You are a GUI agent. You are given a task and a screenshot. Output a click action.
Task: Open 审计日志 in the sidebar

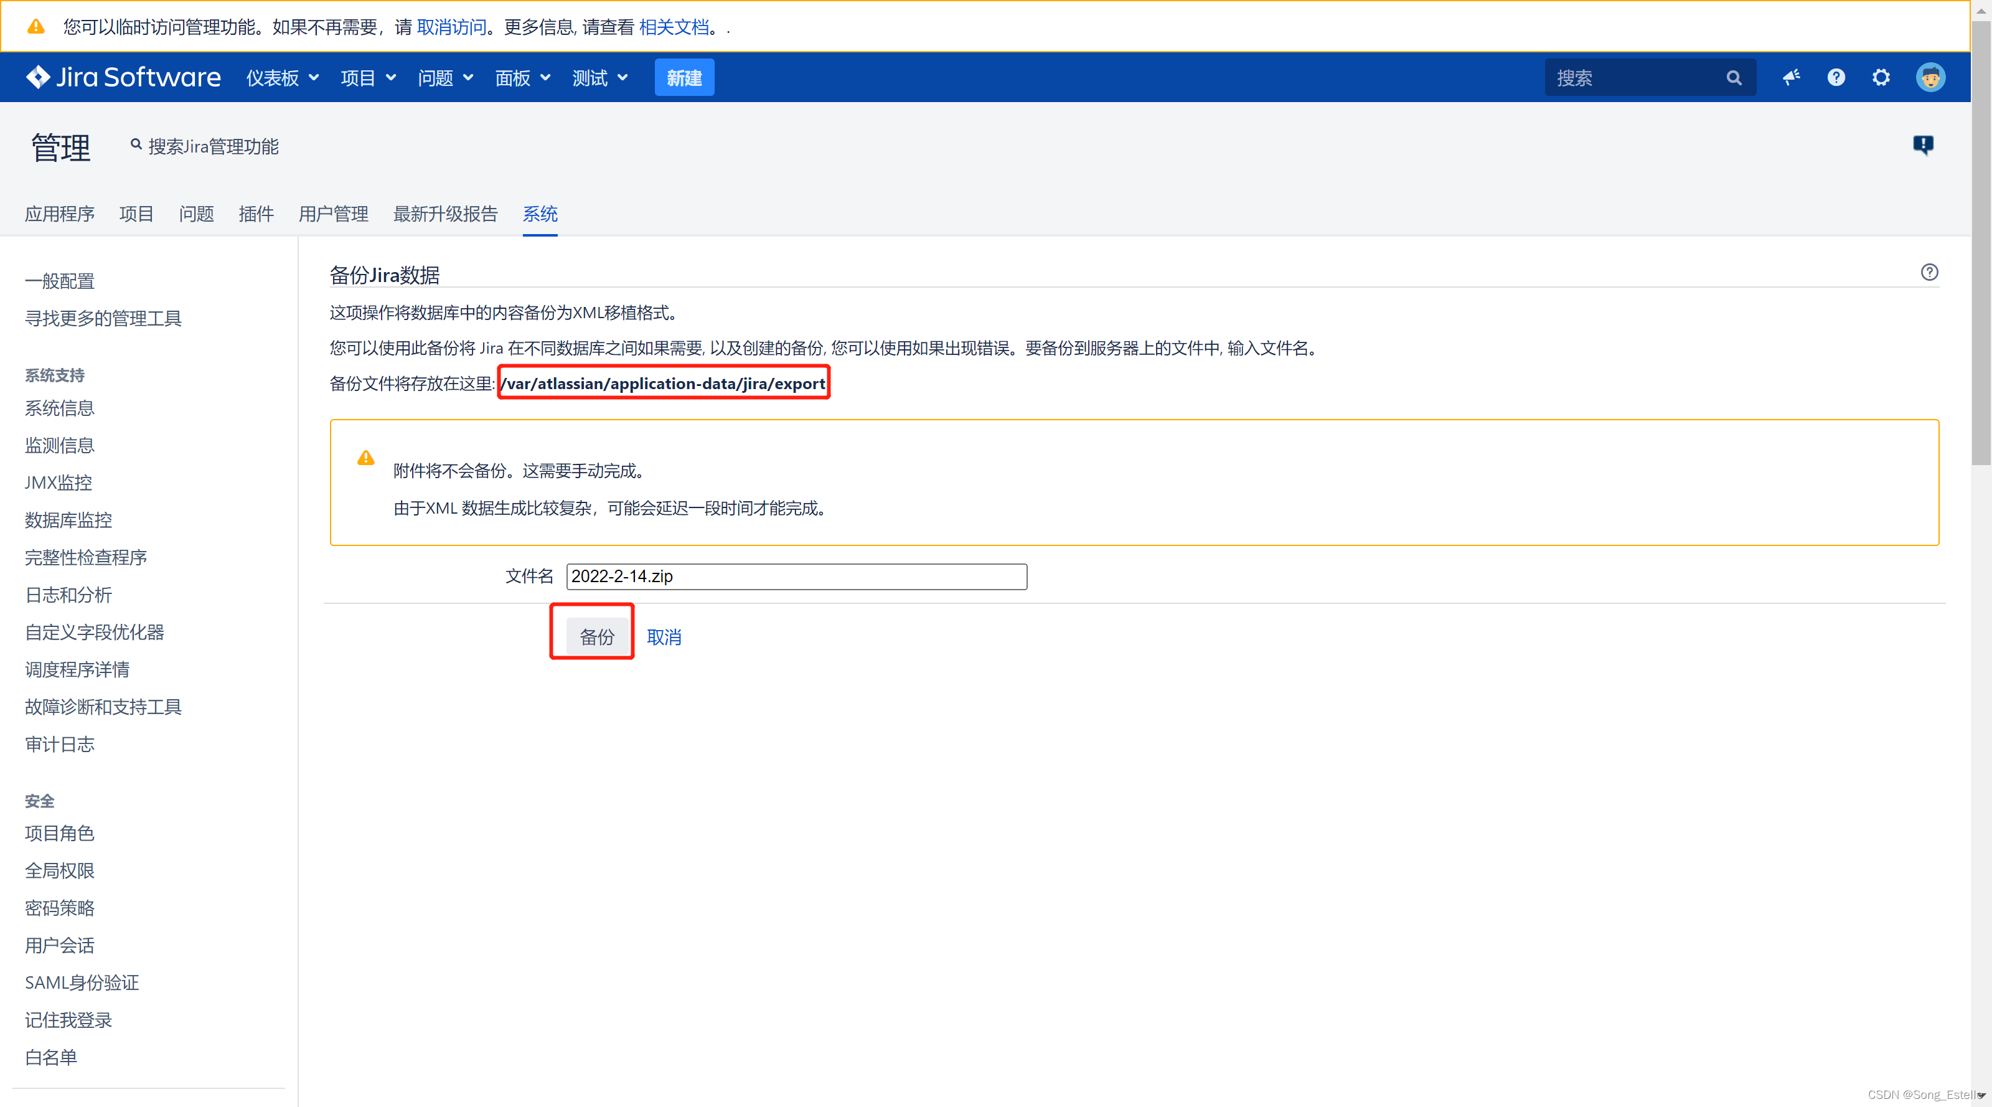[x=60, y=744]
